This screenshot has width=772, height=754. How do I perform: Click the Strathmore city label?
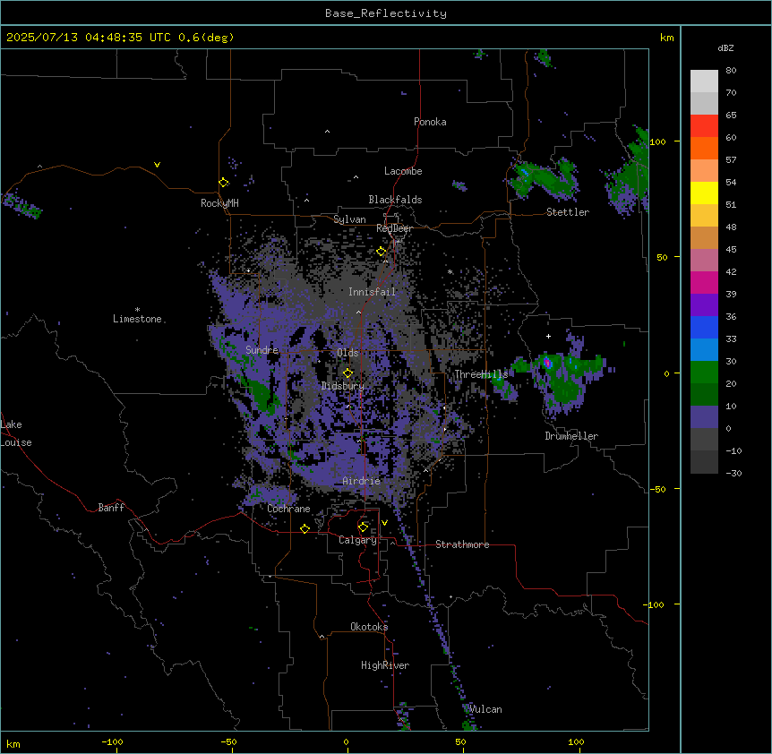click(462, 544)
